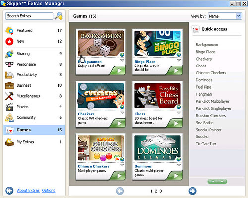The height and width of the screenshot is (198, 248).
Task: Go to page 2 of Games
Action: click(156, 191)
